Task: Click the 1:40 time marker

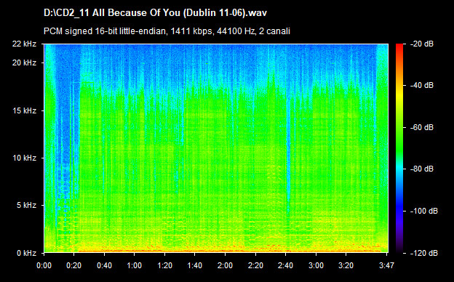Action: coord(194,265)
